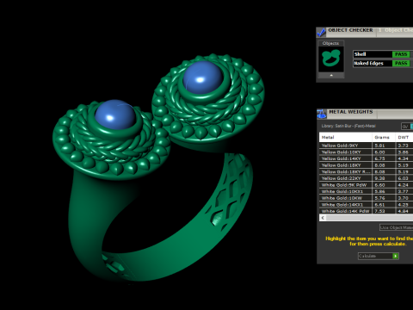The image size is (413, 310).
Task: Select the White Gold:10KX1 row
Action: click(367, 191)
